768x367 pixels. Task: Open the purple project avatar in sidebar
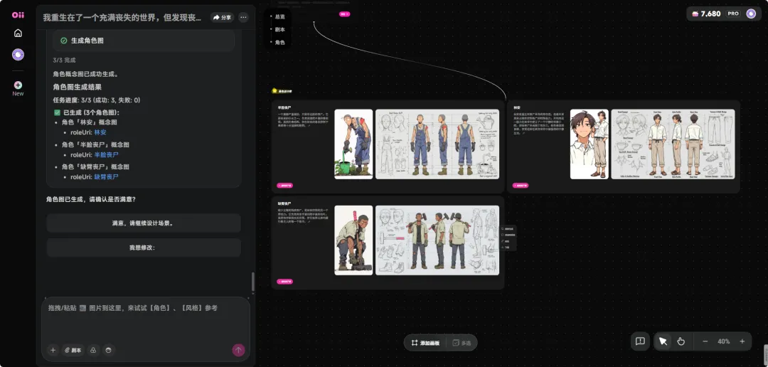(18, 55)
